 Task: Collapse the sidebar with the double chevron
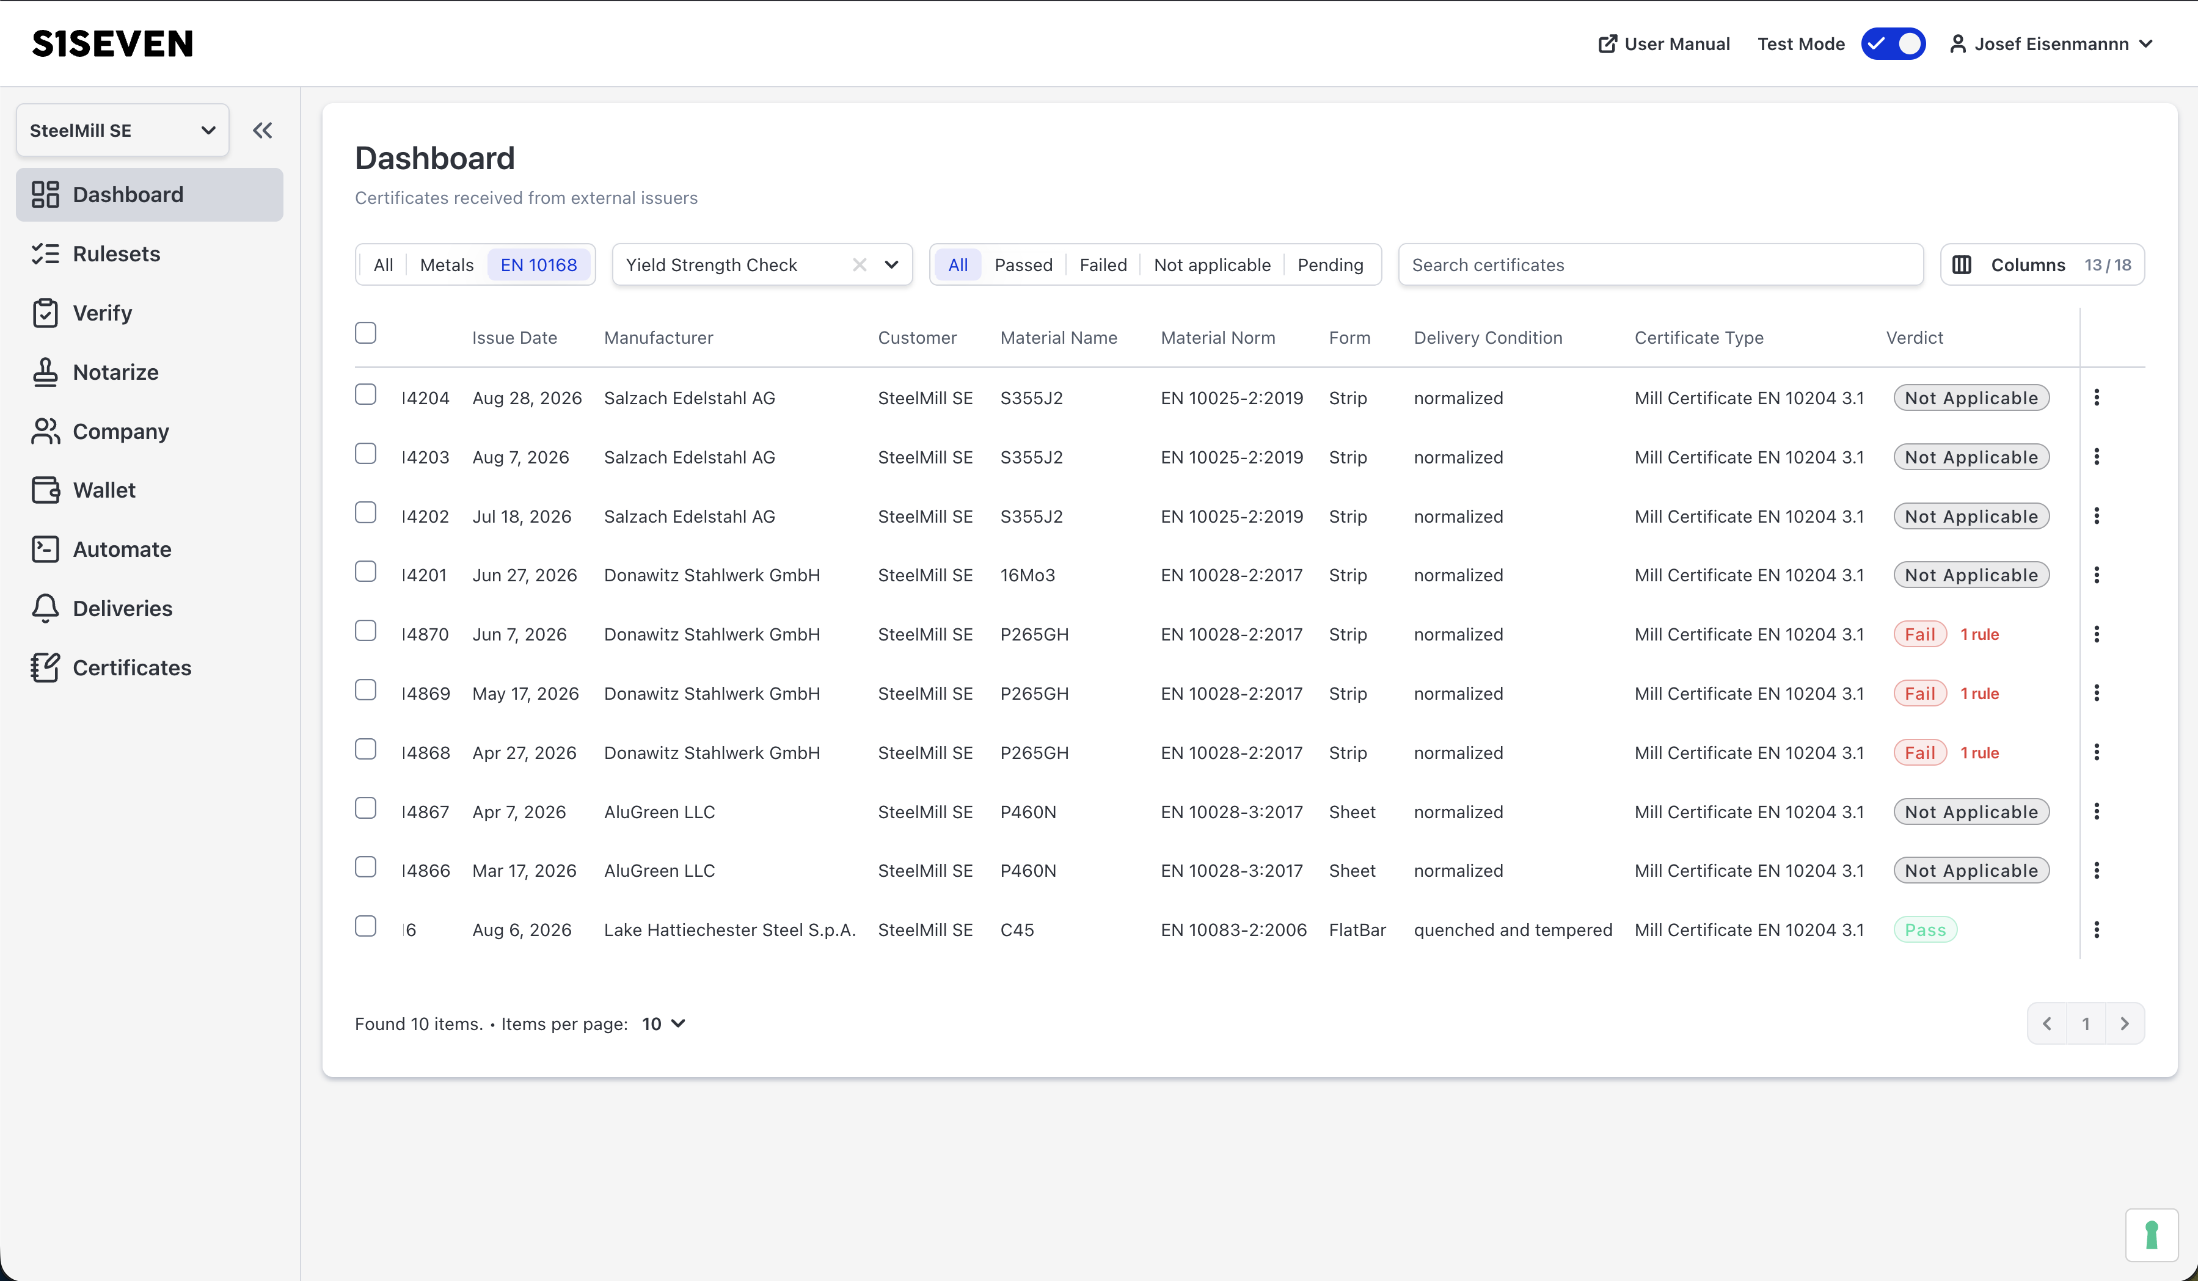pyautogui.click(x=263, y=131)
